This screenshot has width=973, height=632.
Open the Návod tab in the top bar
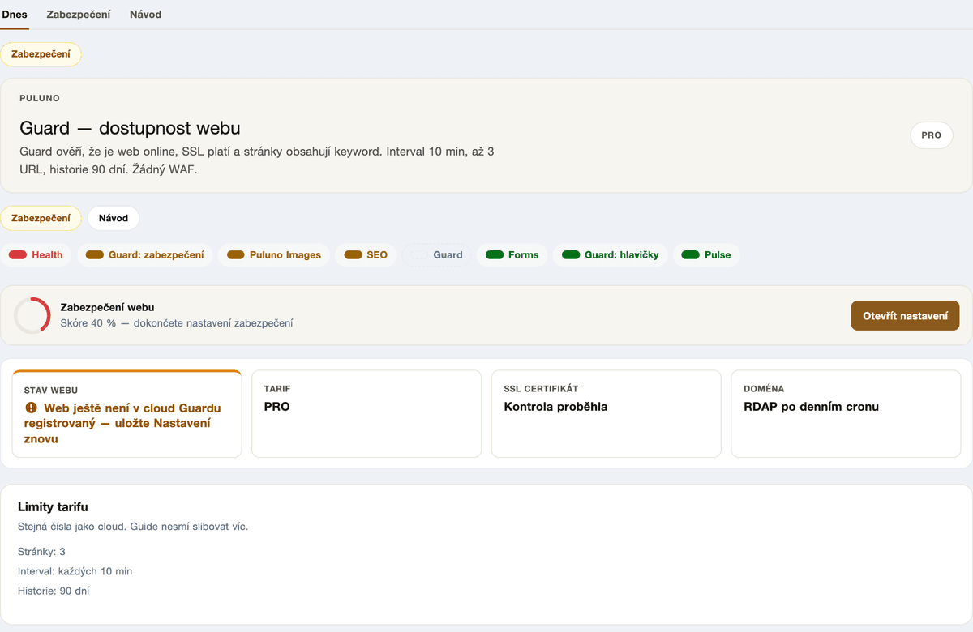click(145, 15)
